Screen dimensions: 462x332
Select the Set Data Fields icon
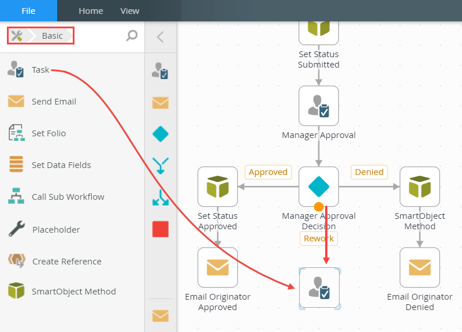(16, 164)
